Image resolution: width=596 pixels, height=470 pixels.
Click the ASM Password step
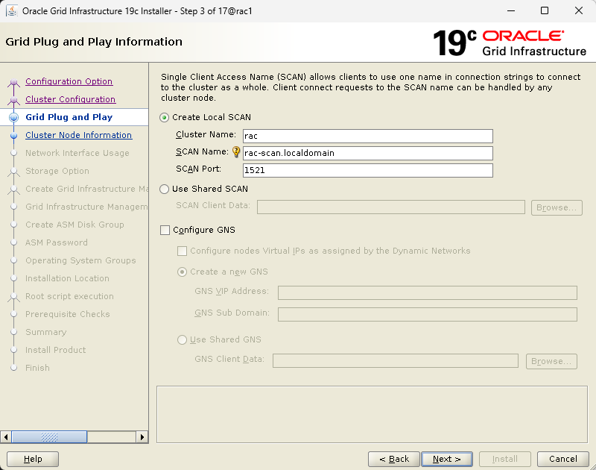[57, 242]
